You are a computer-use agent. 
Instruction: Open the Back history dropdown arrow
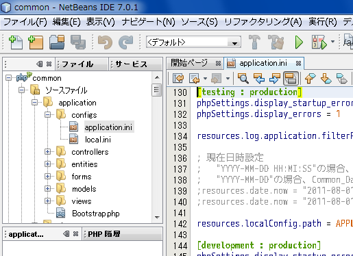[205, 79]
